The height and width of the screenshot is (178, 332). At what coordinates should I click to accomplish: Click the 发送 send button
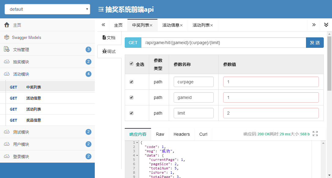click(x=315, y=43)
